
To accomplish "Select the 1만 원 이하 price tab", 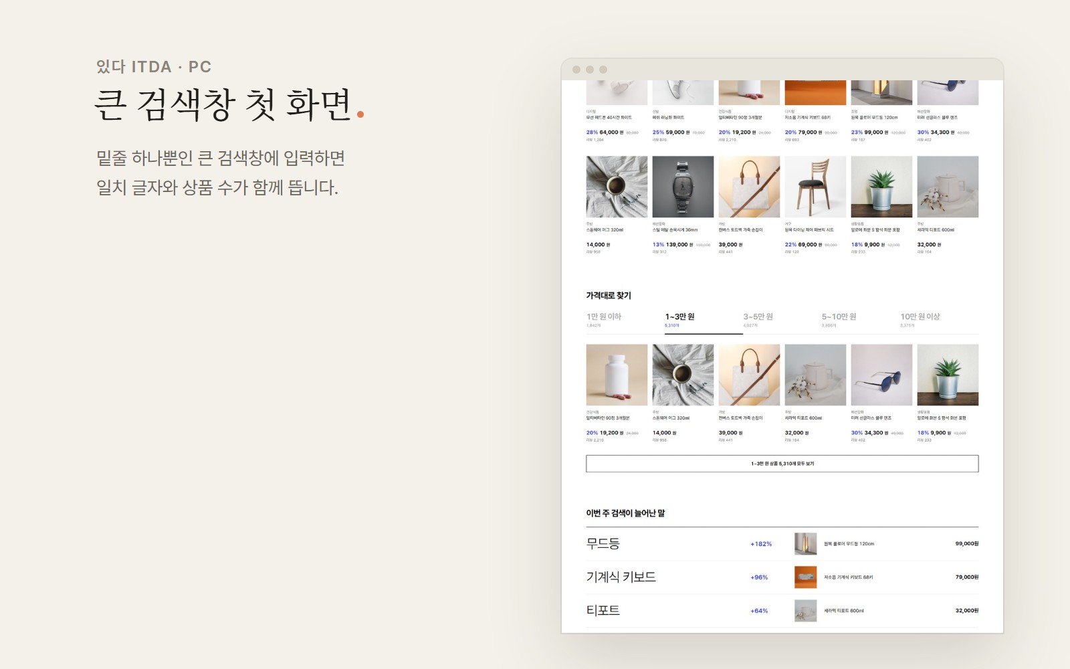I will [x=625, y=320].
